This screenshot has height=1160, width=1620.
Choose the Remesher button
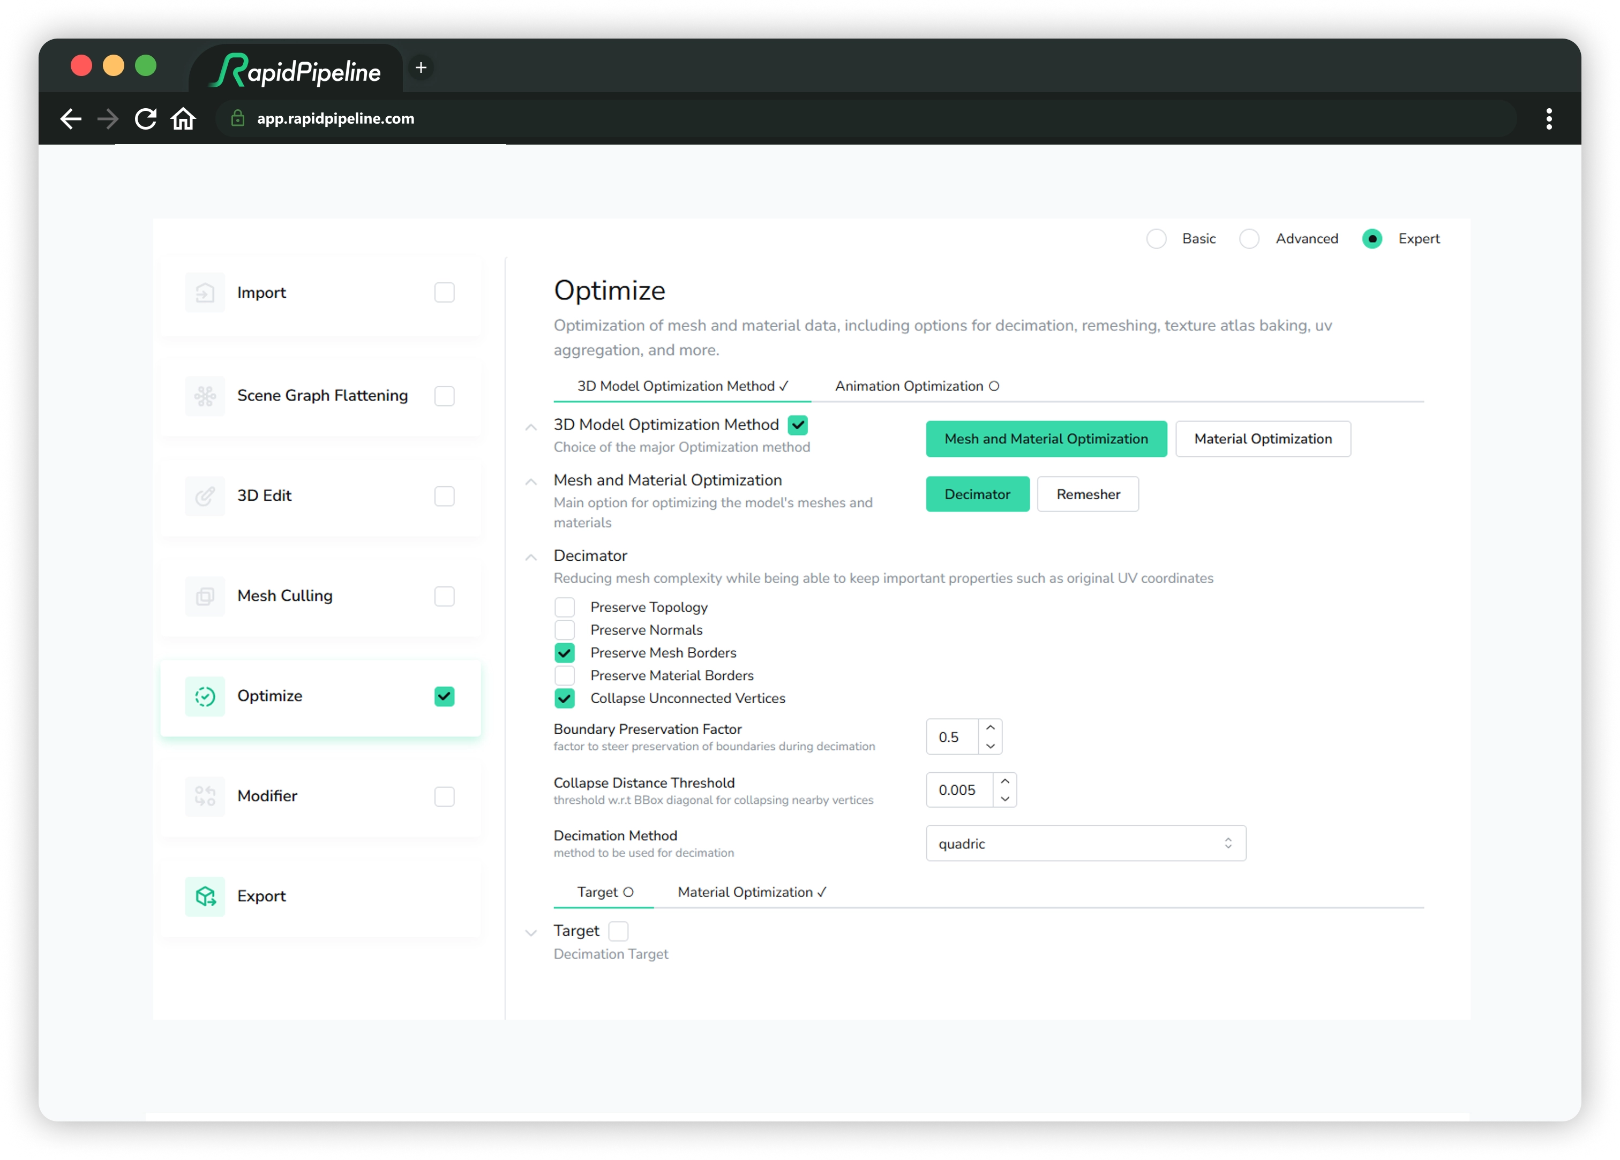coord(1088,494)
